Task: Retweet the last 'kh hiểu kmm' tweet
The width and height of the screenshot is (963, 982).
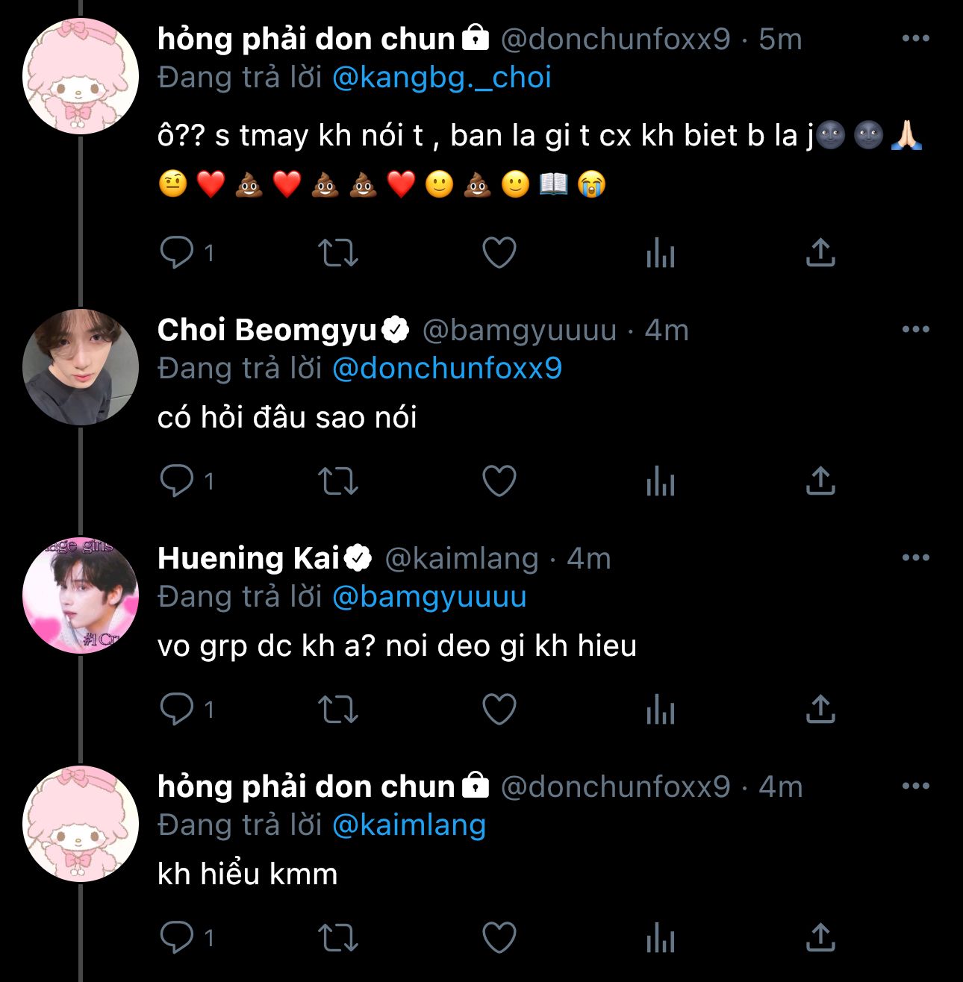Action: 338,938
